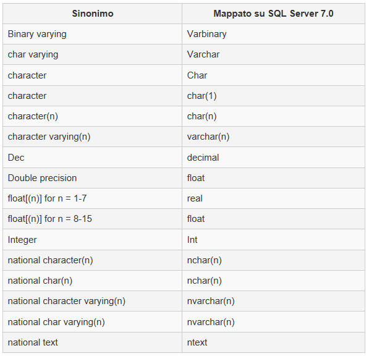Select the char(1) cell
The image size is (369, 356).
click(x=273, y=96)
